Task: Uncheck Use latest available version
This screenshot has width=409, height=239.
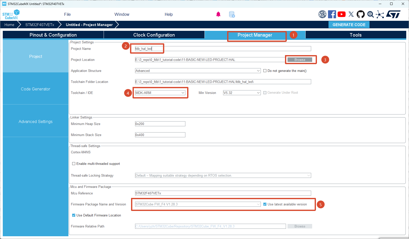Action: (x=265, y=204)
